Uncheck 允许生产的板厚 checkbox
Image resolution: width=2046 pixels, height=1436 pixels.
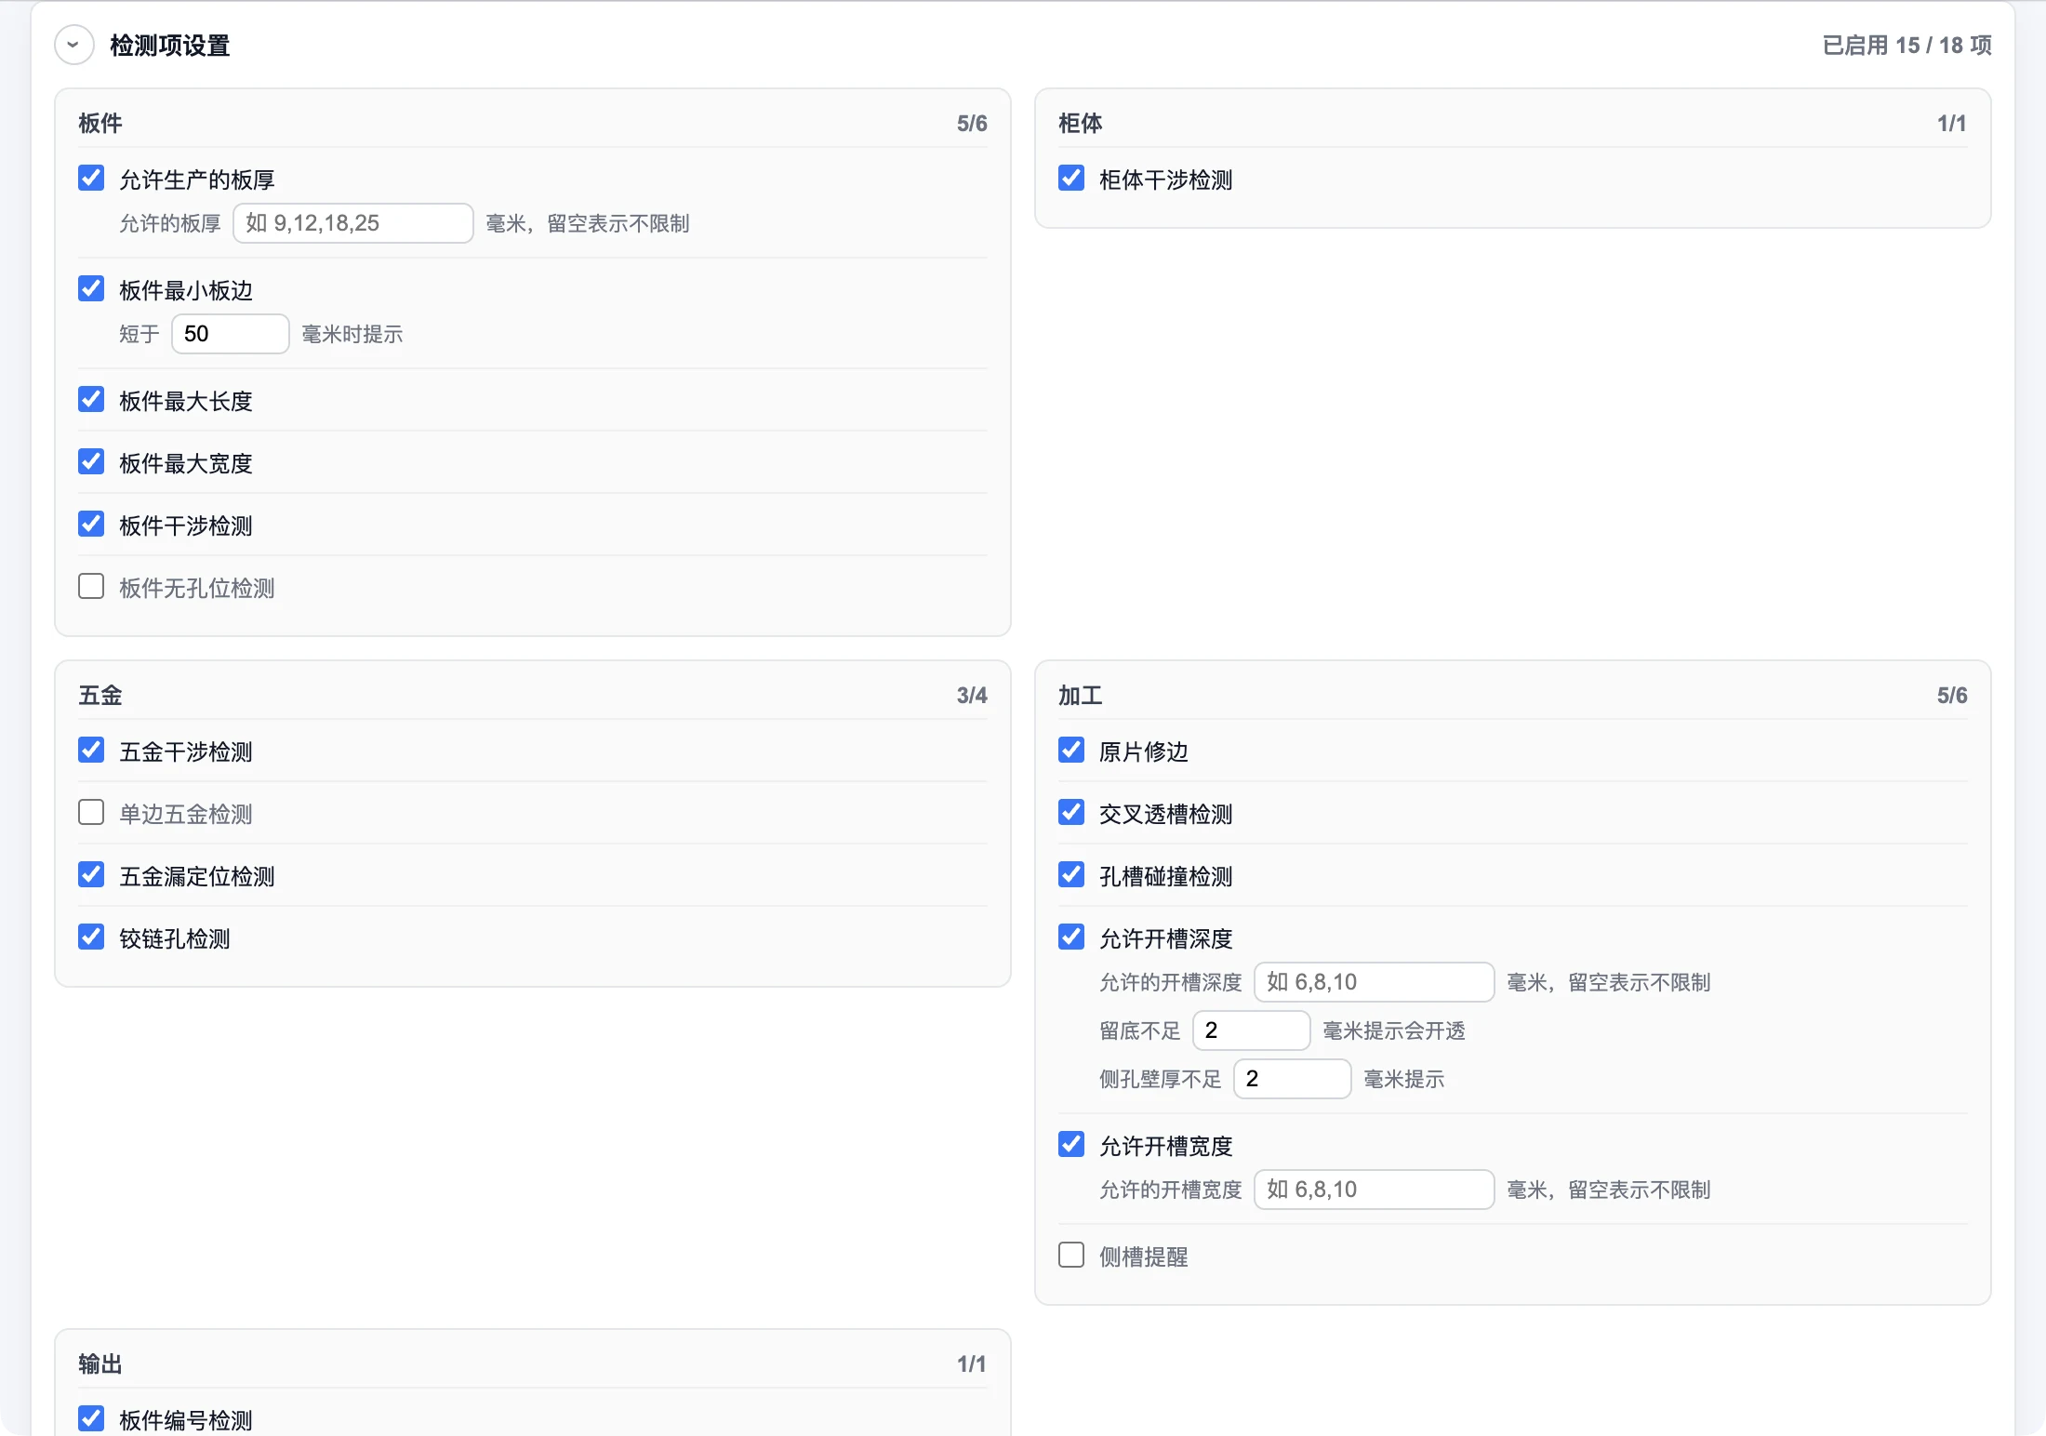click(91, 178)
